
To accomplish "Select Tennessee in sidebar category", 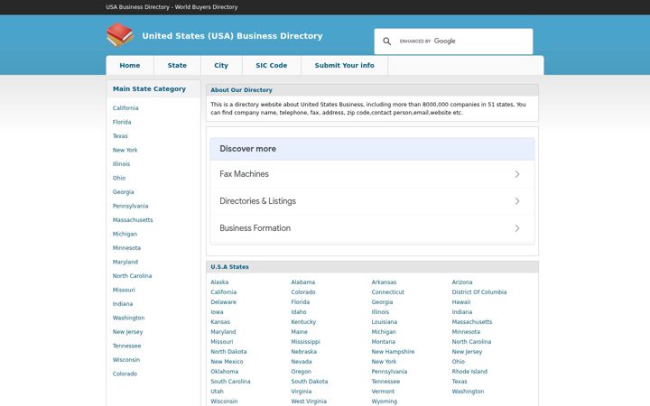I will [x=127, y=346].
